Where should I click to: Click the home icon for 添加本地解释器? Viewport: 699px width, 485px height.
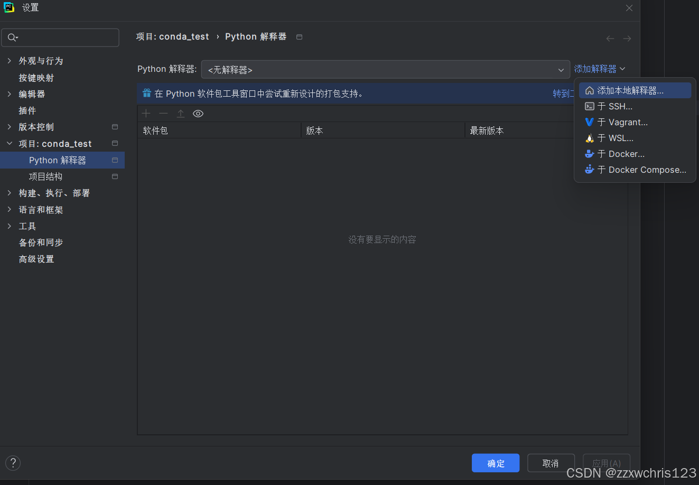coord(590,91)
